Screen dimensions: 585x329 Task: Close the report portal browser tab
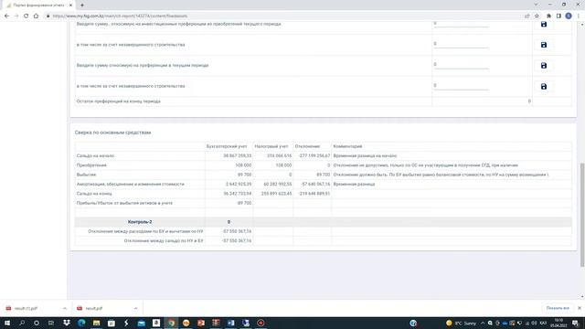(70, 5)
